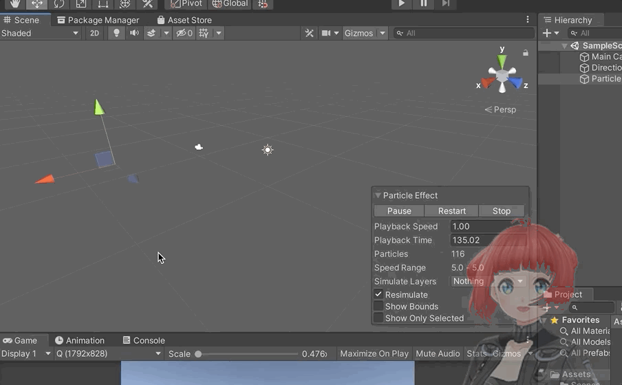This screenshot has height=385, width=622.
Task: Select the Transform tool
Action: pyautogui.click(x=125, y=4)
